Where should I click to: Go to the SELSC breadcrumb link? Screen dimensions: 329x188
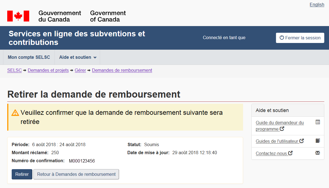tap(14, 70)
